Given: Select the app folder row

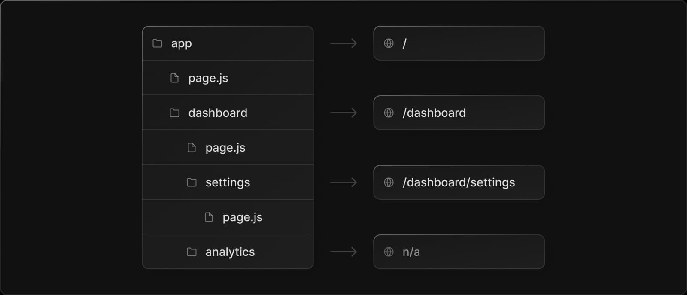Looking at the screenshot, I should tap(228, 43).
